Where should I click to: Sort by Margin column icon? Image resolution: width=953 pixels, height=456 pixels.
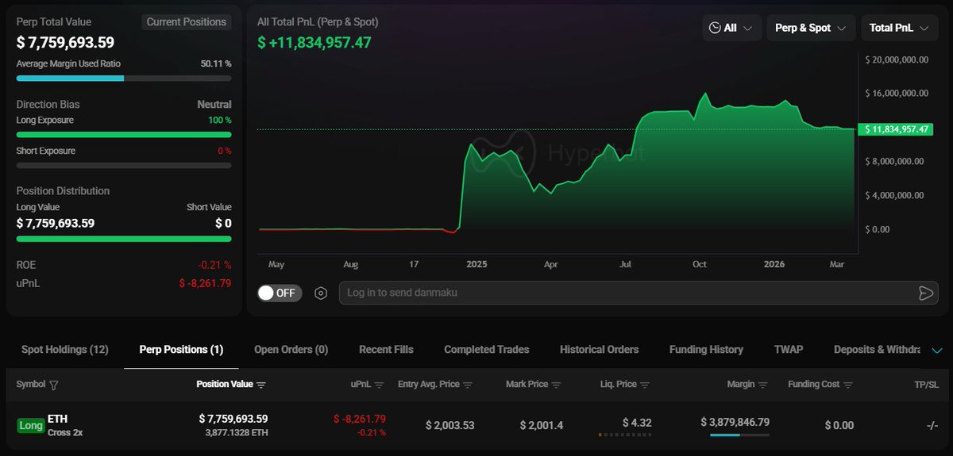[763, 385]
